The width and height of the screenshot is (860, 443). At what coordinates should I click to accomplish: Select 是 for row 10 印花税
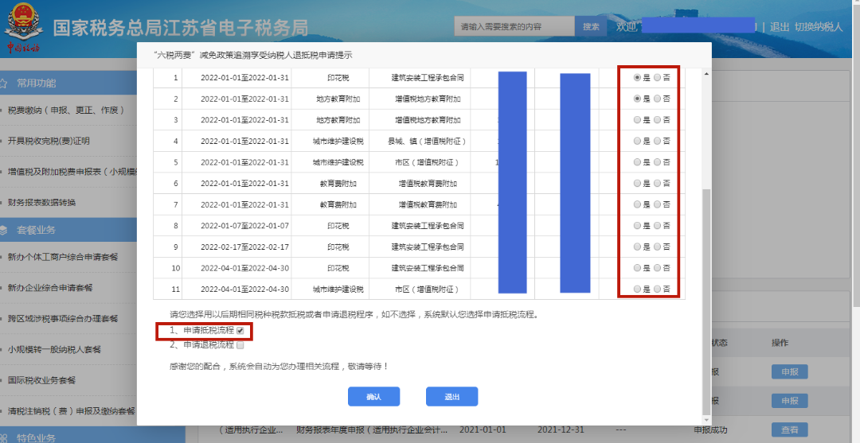tap(637, 268)
